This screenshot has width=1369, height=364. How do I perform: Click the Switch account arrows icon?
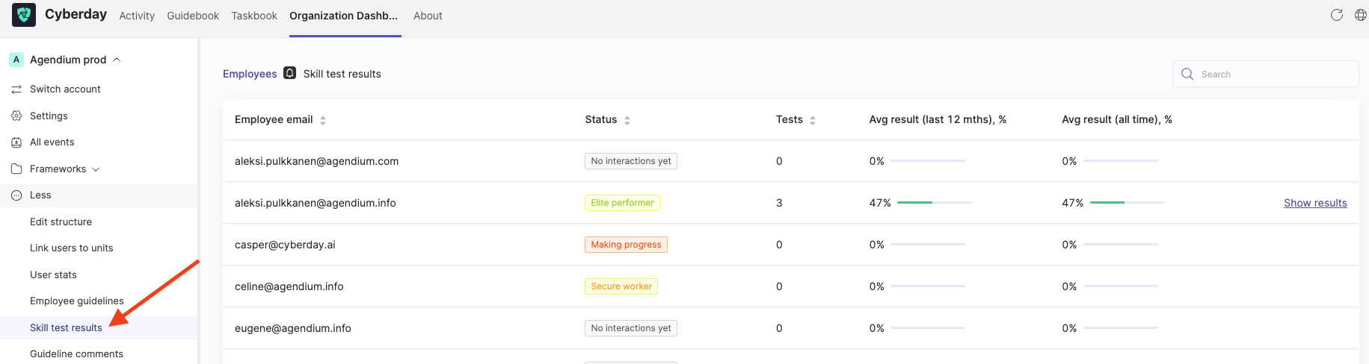click(x=16, y=89)
